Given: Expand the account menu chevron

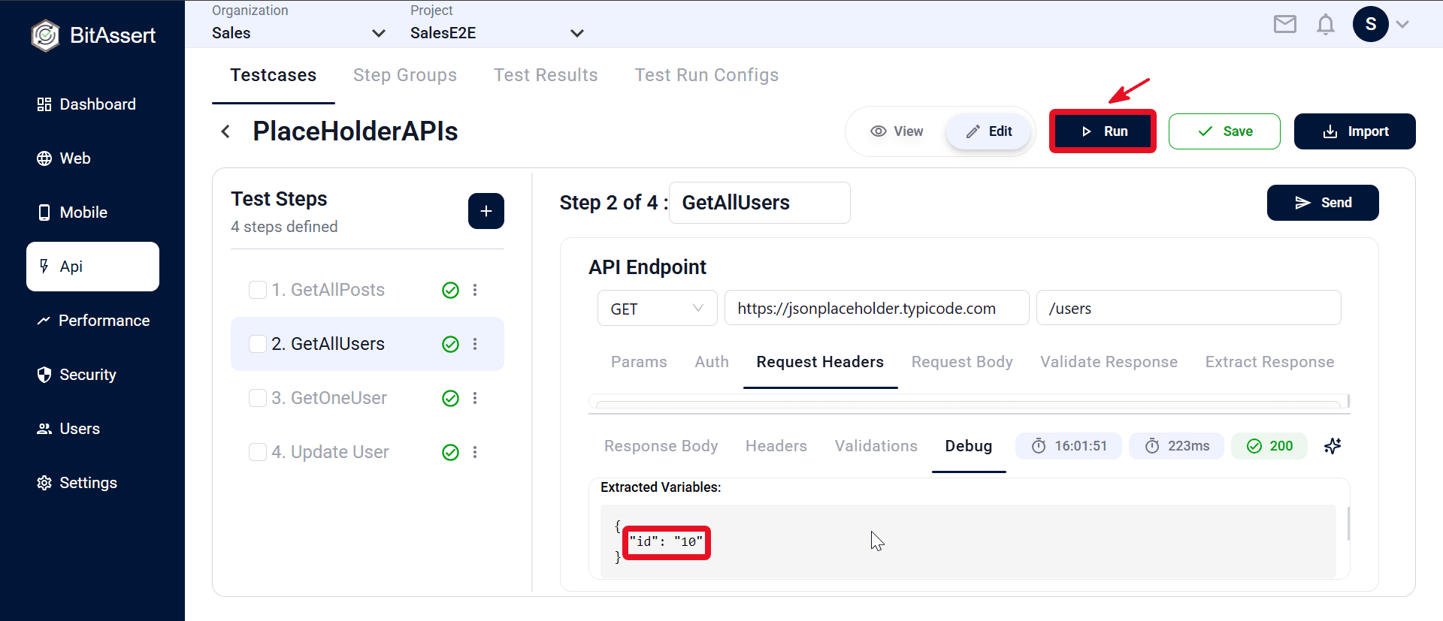Looking at the screenshot, I should (1402, 24).
